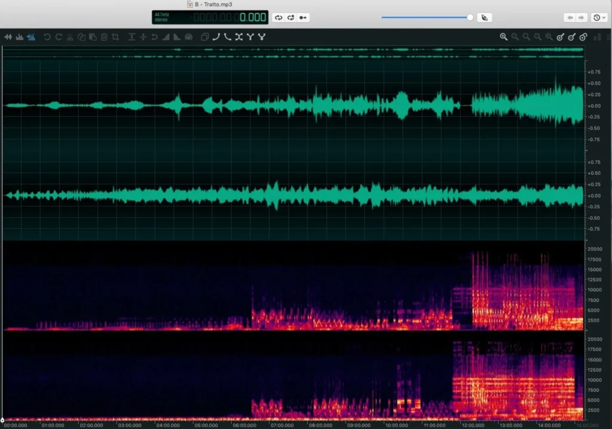This screenshot has width=612, height=429.
Task: Click the trash delete icon
Action: [x=104, y=37]
